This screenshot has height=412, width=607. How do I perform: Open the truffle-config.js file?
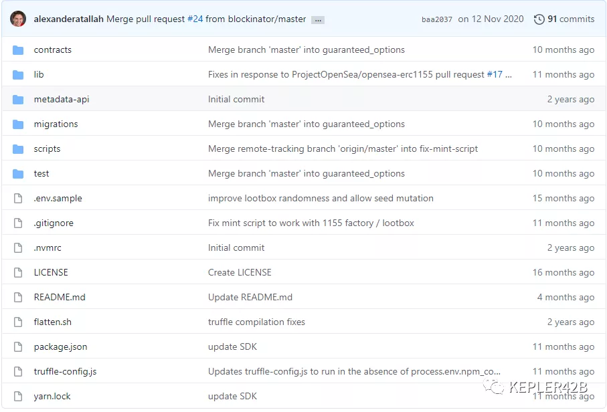coord(65,372)
